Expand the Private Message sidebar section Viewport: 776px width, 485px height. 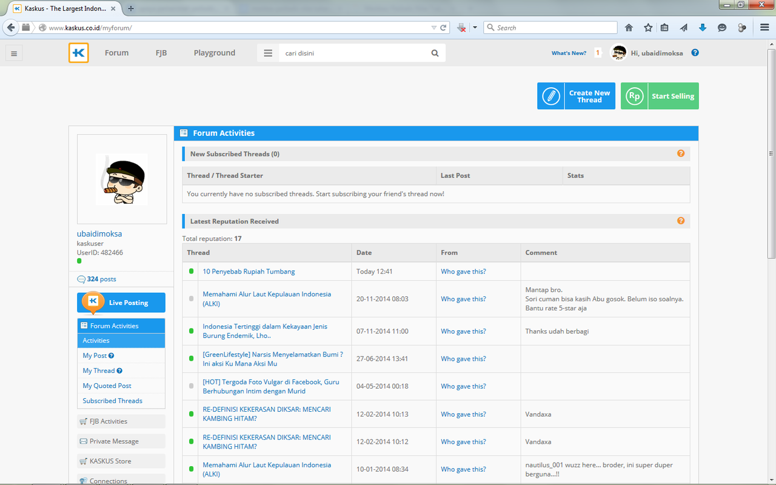pos(121,441)
